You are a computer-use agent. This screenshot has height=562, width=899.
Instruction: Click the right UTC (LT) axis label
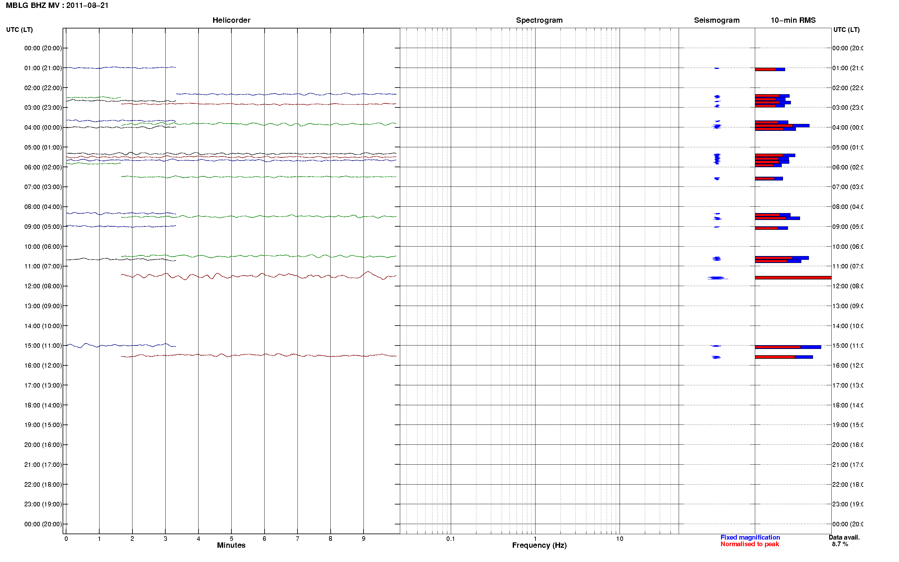[846, 30]
